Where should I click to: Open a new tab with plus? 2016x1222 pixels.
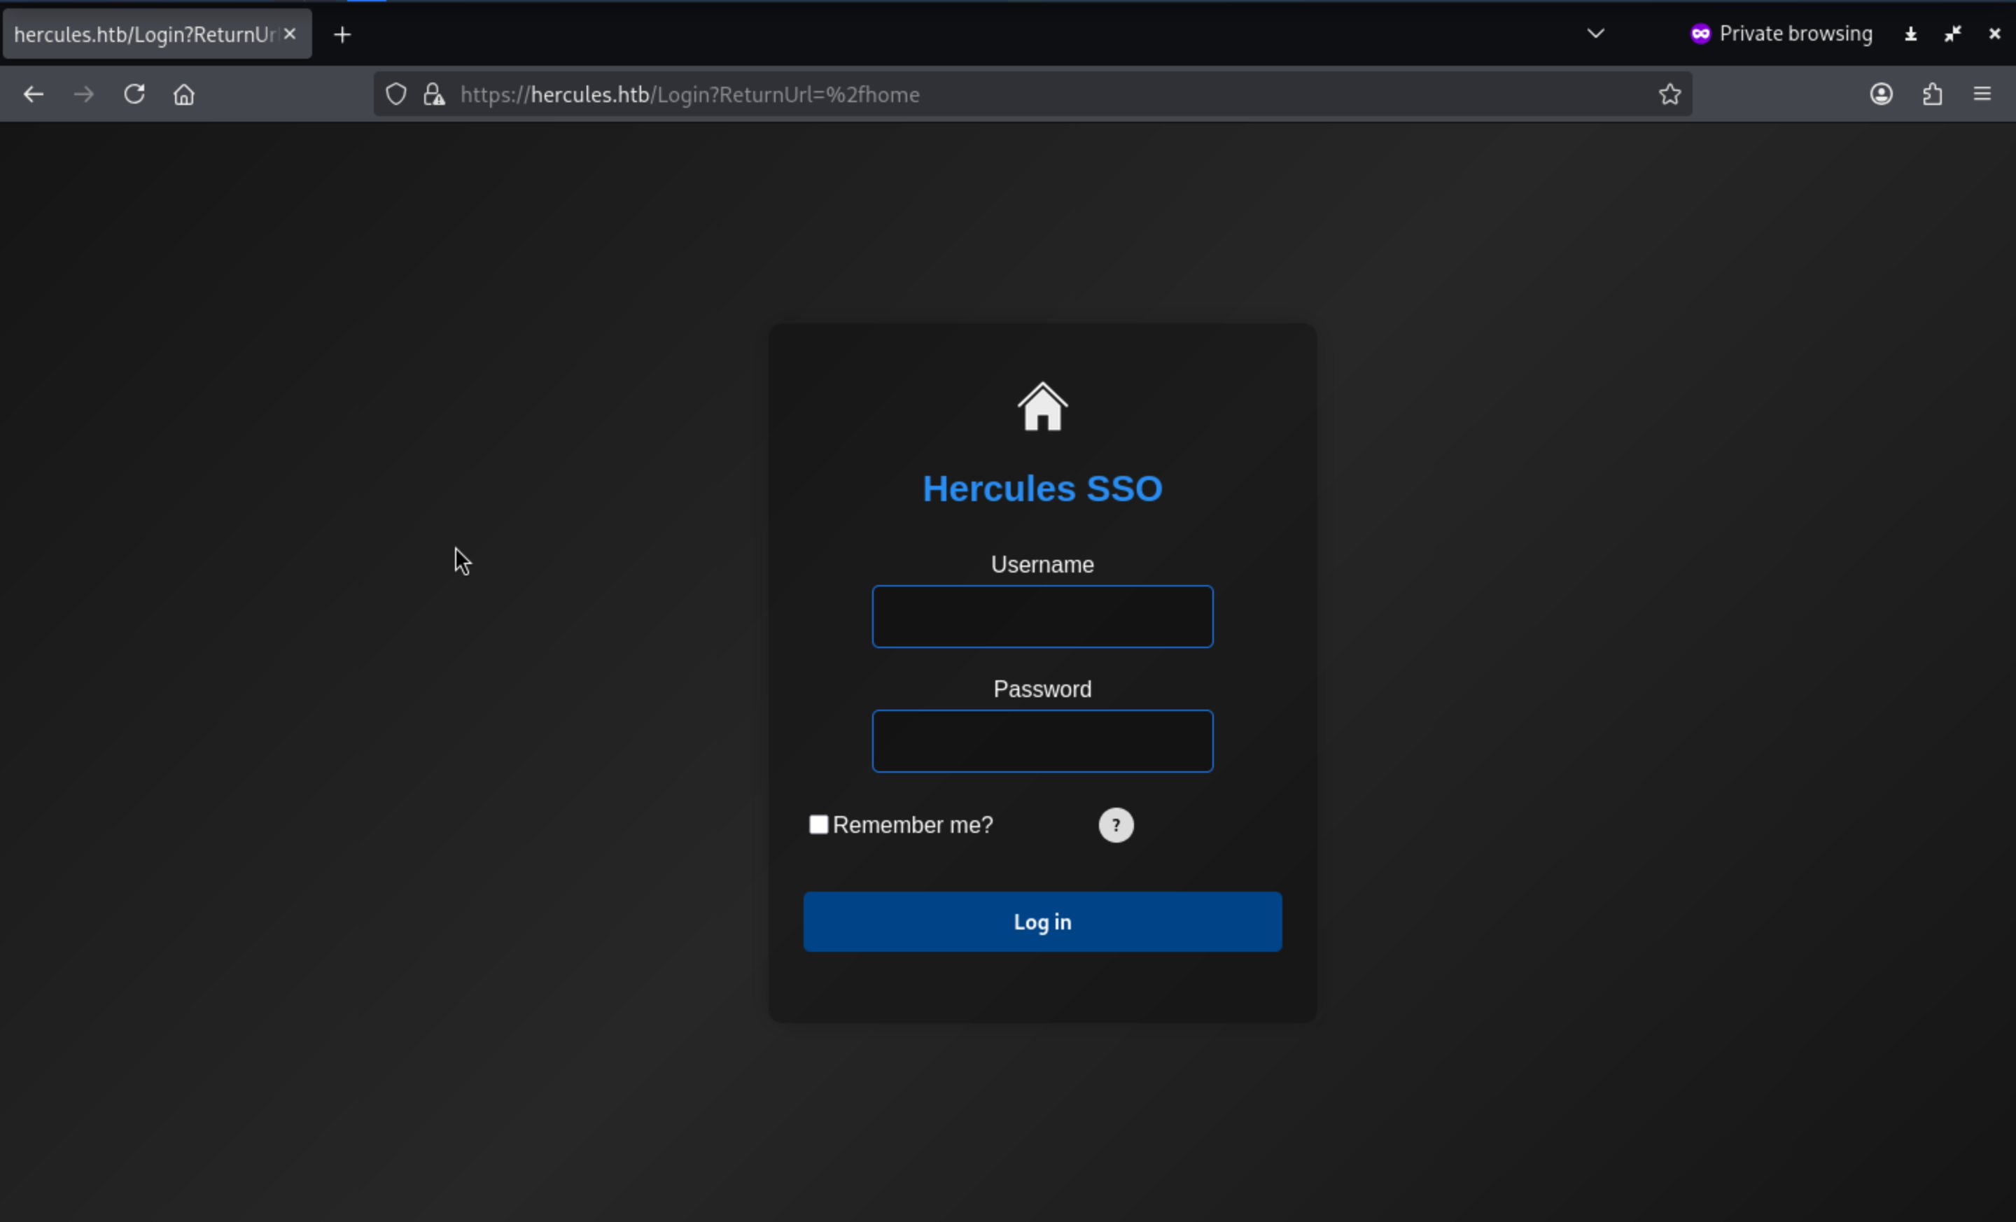click(343, 34)
